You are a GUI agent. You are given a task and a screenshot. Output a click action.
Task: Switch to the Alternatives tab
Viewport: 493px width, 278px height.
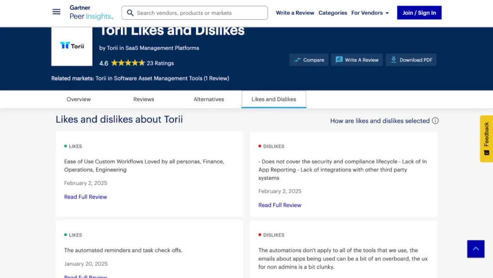coord(209,99)
